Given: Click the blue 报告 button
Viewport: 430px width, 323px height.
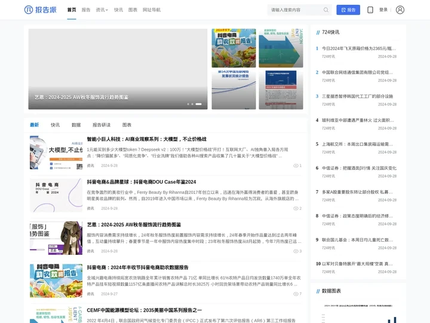Looking at the screenshot, I should click(x=348, y=10).
